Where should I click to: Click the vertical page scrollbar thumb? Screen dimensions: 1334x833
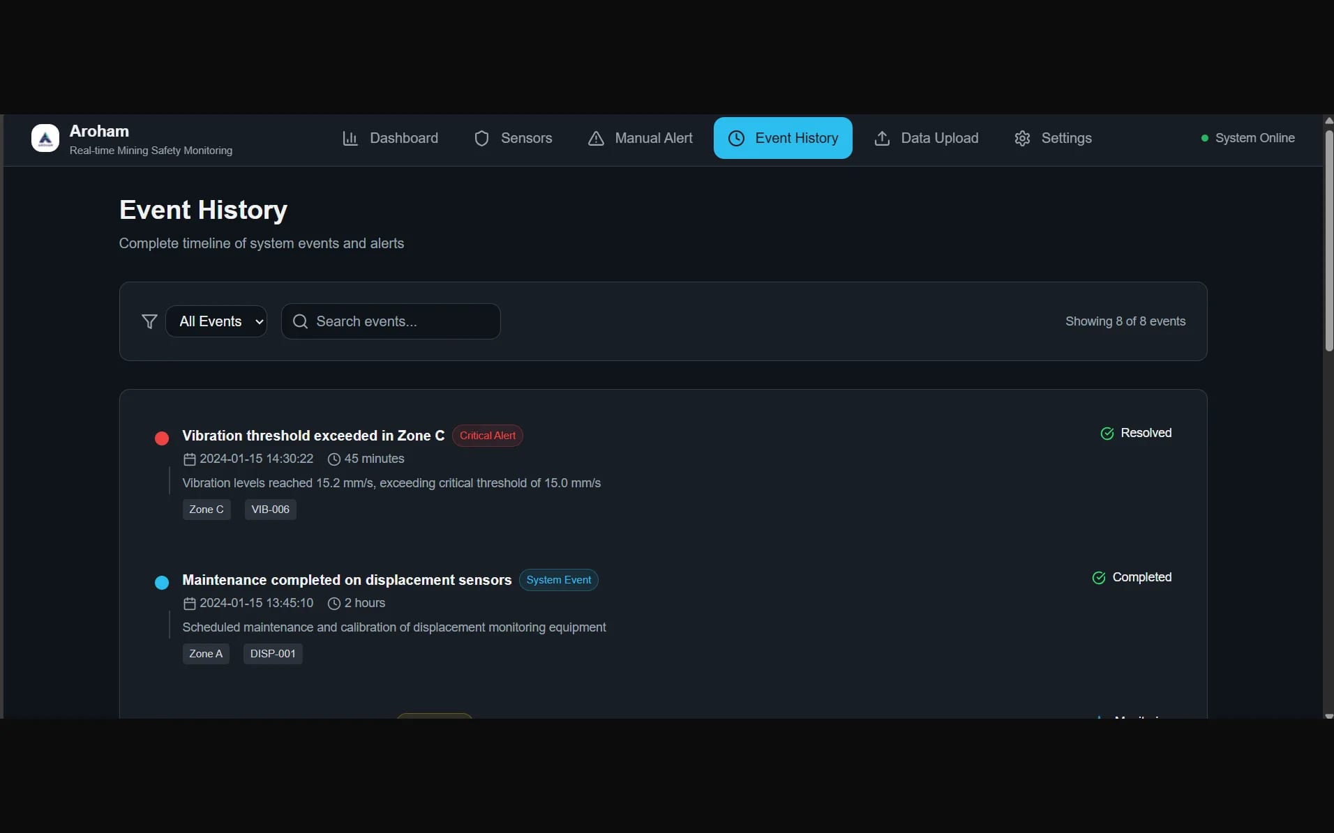pos(1329,240)
